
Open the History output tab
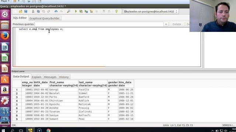point(64,77)
